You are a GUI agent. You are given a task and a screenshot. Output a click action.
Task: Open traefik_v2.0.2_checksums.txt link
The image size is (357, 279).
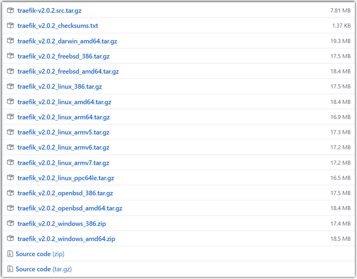pyautogui.click(x=58, y=26)
